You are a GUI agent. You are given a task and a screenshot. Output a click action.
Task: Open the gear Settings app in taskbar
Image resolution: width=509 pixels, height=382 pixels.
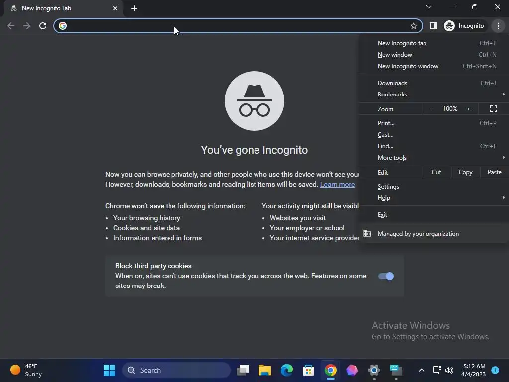coord(374,370)
